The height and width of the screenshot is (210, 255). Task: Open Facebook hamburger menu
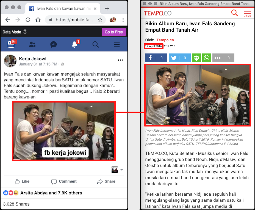[117, 45]
